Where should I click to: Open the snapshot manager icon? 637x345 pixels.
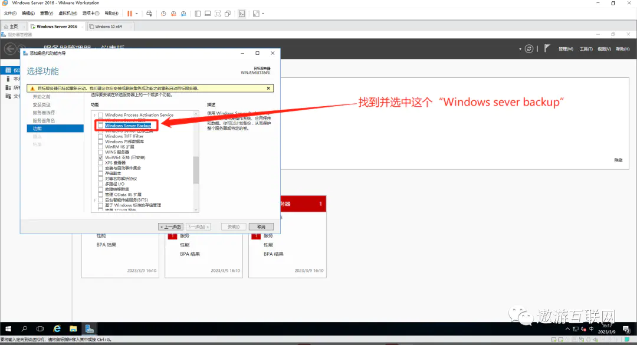(x=183, y=14)
